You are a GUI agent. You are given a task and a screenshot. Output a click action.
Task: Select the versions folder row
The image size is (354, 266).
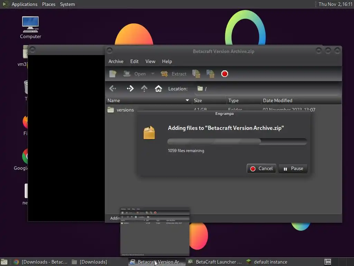pyautogui.click(x=223, y=110)
